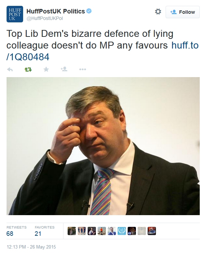Click the HuffPost UK profile avatar
Viewport: 207px width, 253px height.
[x=15, y=14]
